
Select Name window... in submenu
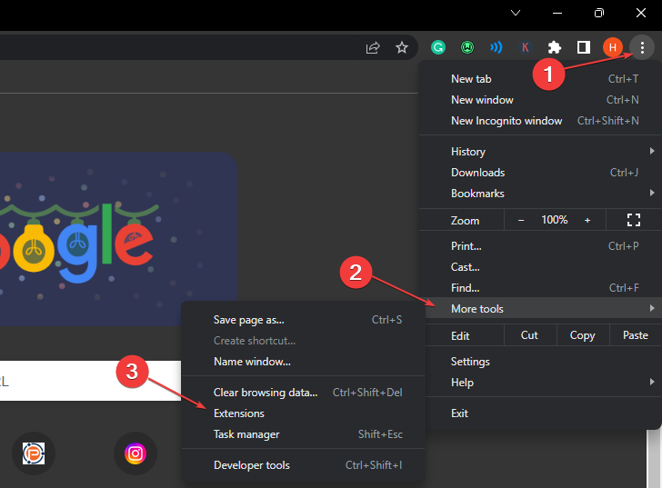[x=303, y=362]
